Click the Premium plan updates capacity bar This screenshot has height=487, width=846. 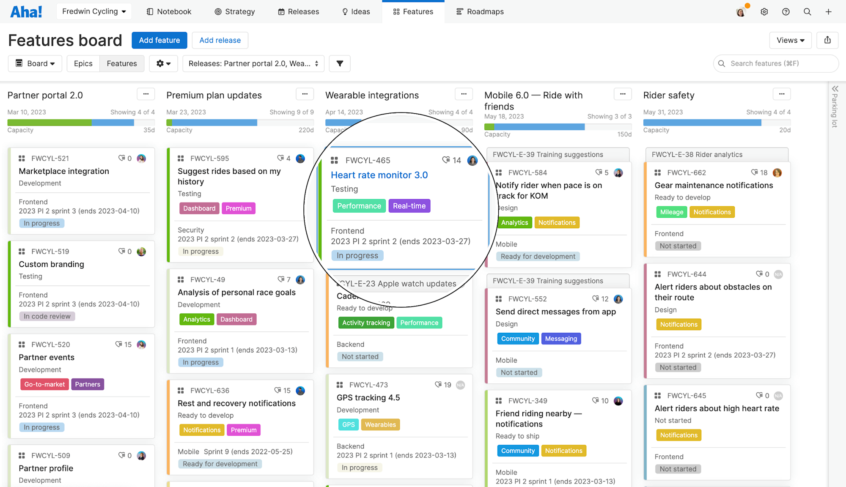pos(239,123)
